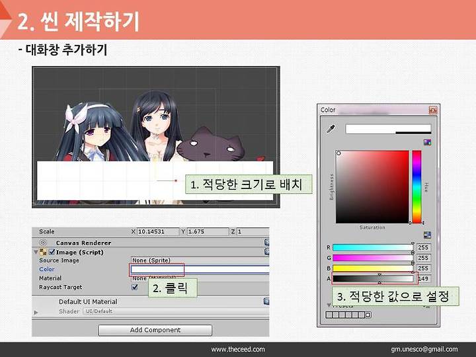Click the Image script component icon
The width and height of the screenshot is (476, 357).
[x=43, y=252]
